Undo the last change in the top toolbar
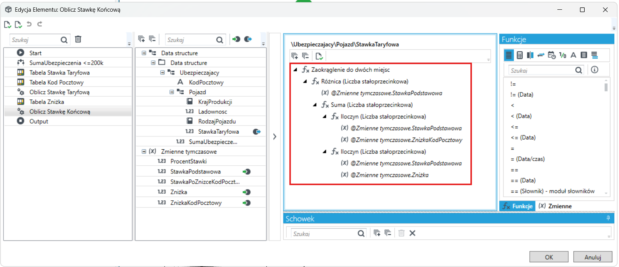 click(29, 24)
